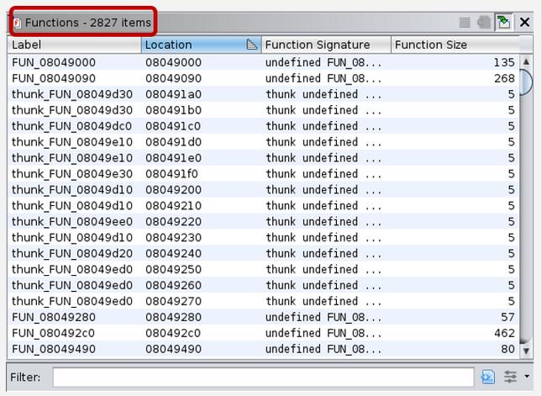Viewport: 542px width, 396px height.
Task: Sort by the Function Size column
Action: tap(454, 45)
